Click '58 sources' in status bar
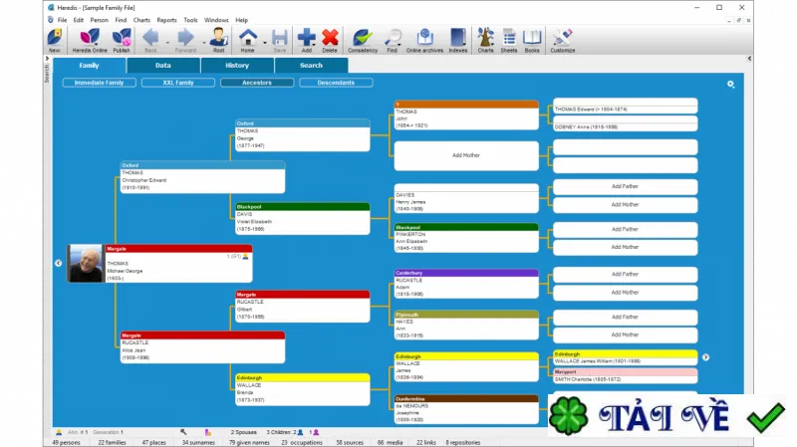 (350, 443)
